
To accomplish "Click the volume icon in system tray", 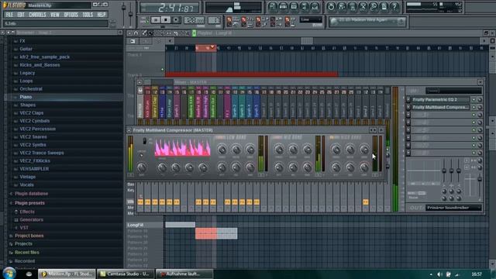I will click(x=439, y=274).
